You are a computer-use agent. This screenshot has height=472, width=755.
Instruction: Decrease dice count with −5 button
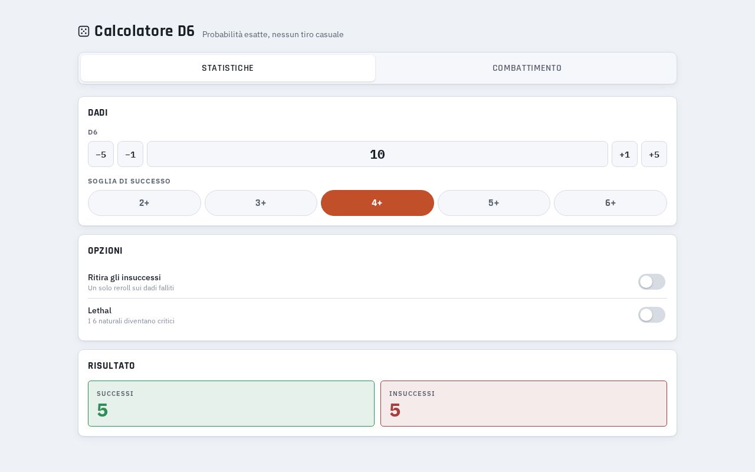101,154
